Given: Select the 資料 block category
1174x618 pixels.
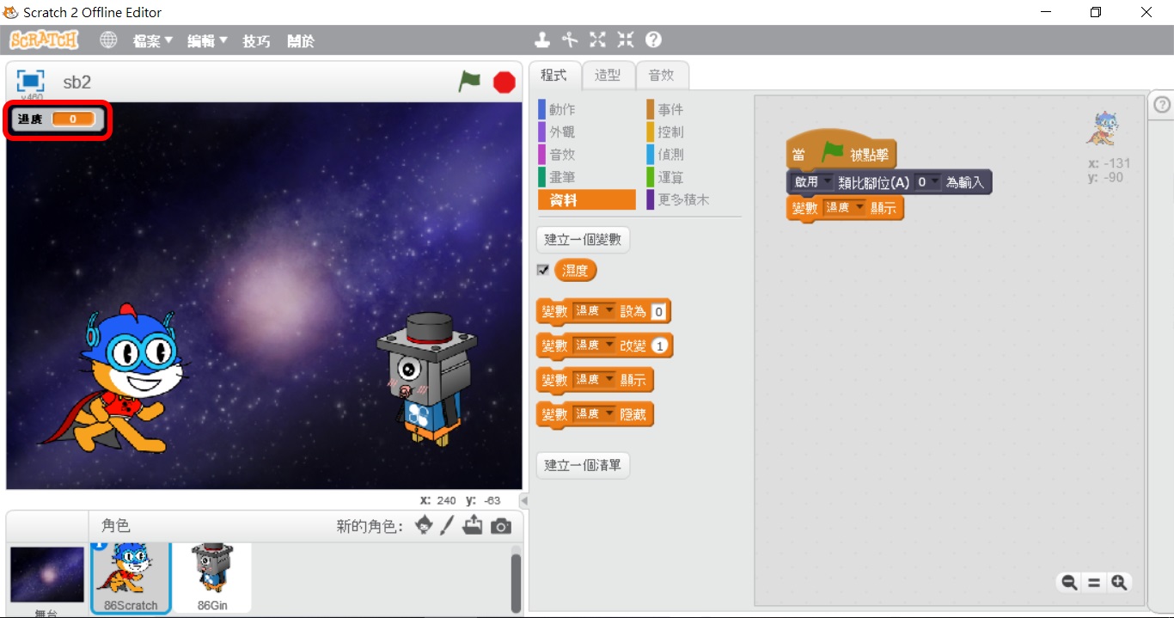Looking at the screenshot, I should tap(587, 199).
